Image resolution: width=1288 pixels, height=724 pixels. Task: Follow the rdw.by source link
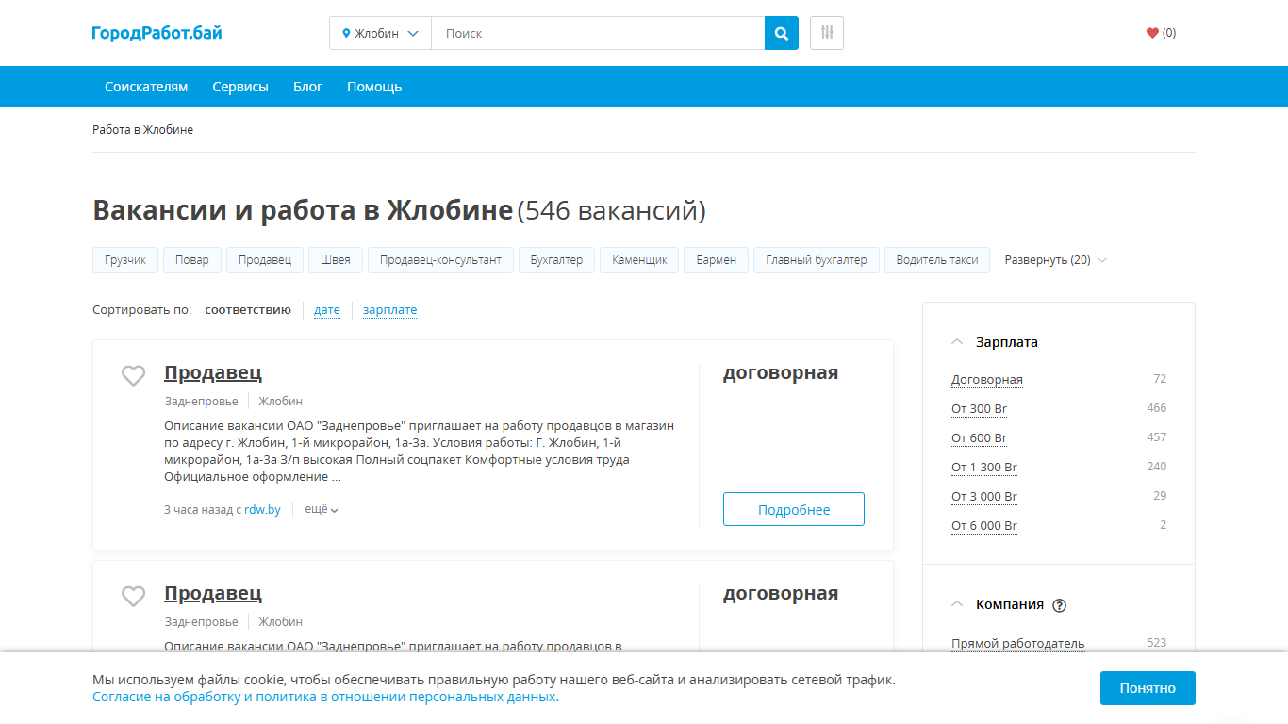pos(262,510)
